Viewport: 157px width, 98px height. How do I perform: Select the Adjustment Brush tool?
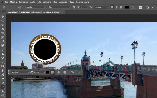point(3,75)
